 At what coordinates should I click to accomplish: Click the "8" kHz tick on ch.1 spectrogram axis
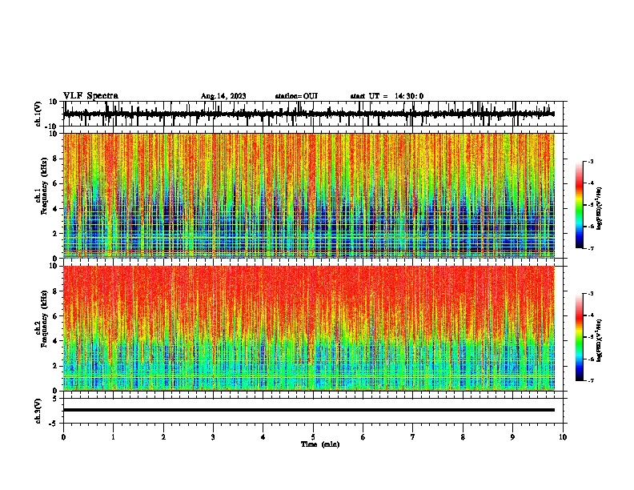click(55, 159)
